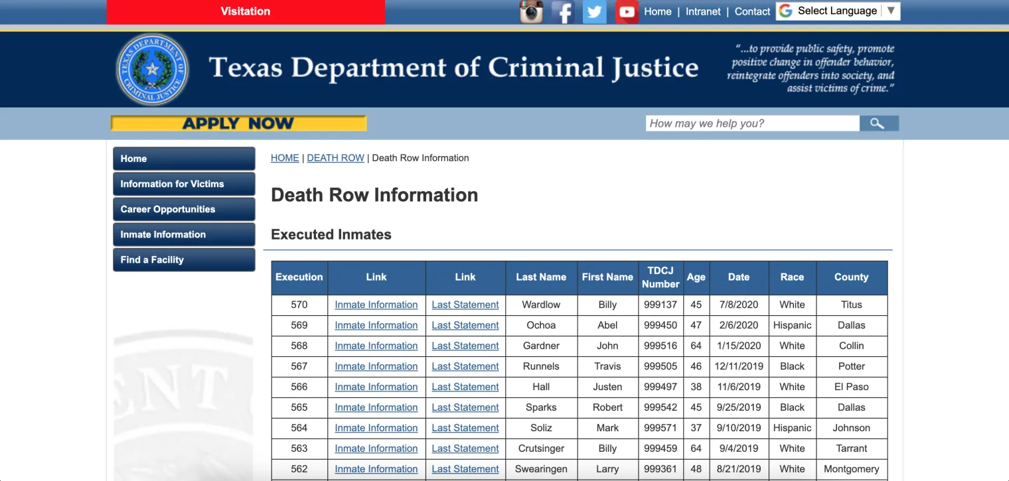Open Information for Victims menu item
The image size is (1009, 481).
(184, 184)
